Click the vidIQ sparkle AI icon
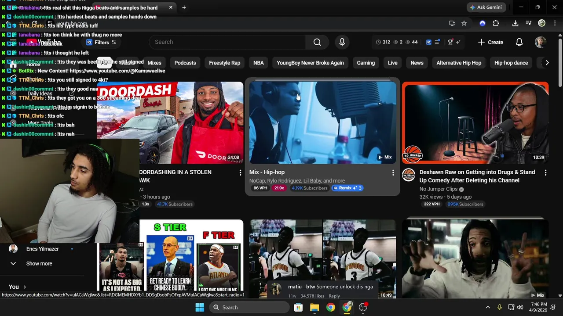This screenshot has width=563, height=316. pyautogui.click(x=458, y=42)
